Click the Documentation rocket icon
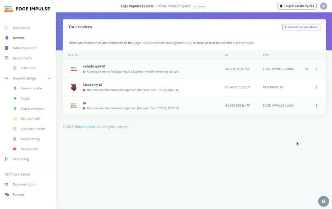 (7, 184)
